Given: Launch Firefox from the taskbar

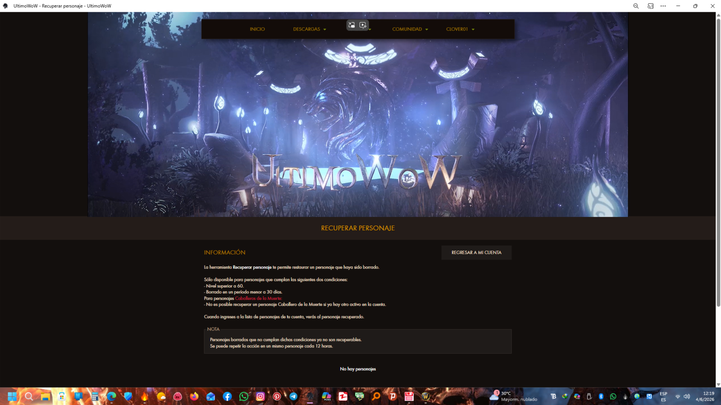Looking at the screenshot, I should 194,396.
